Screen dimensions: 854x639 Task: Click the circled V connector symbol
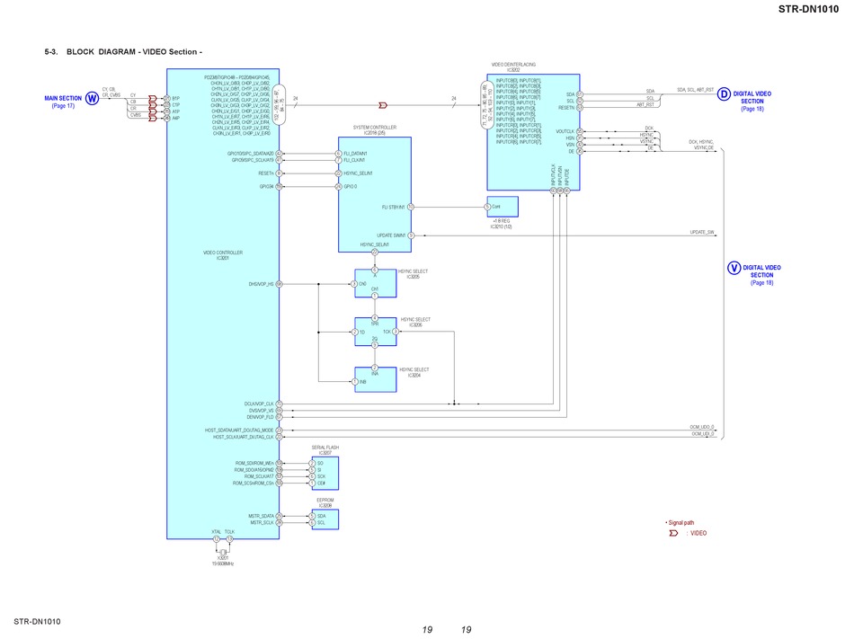point(734,268)
